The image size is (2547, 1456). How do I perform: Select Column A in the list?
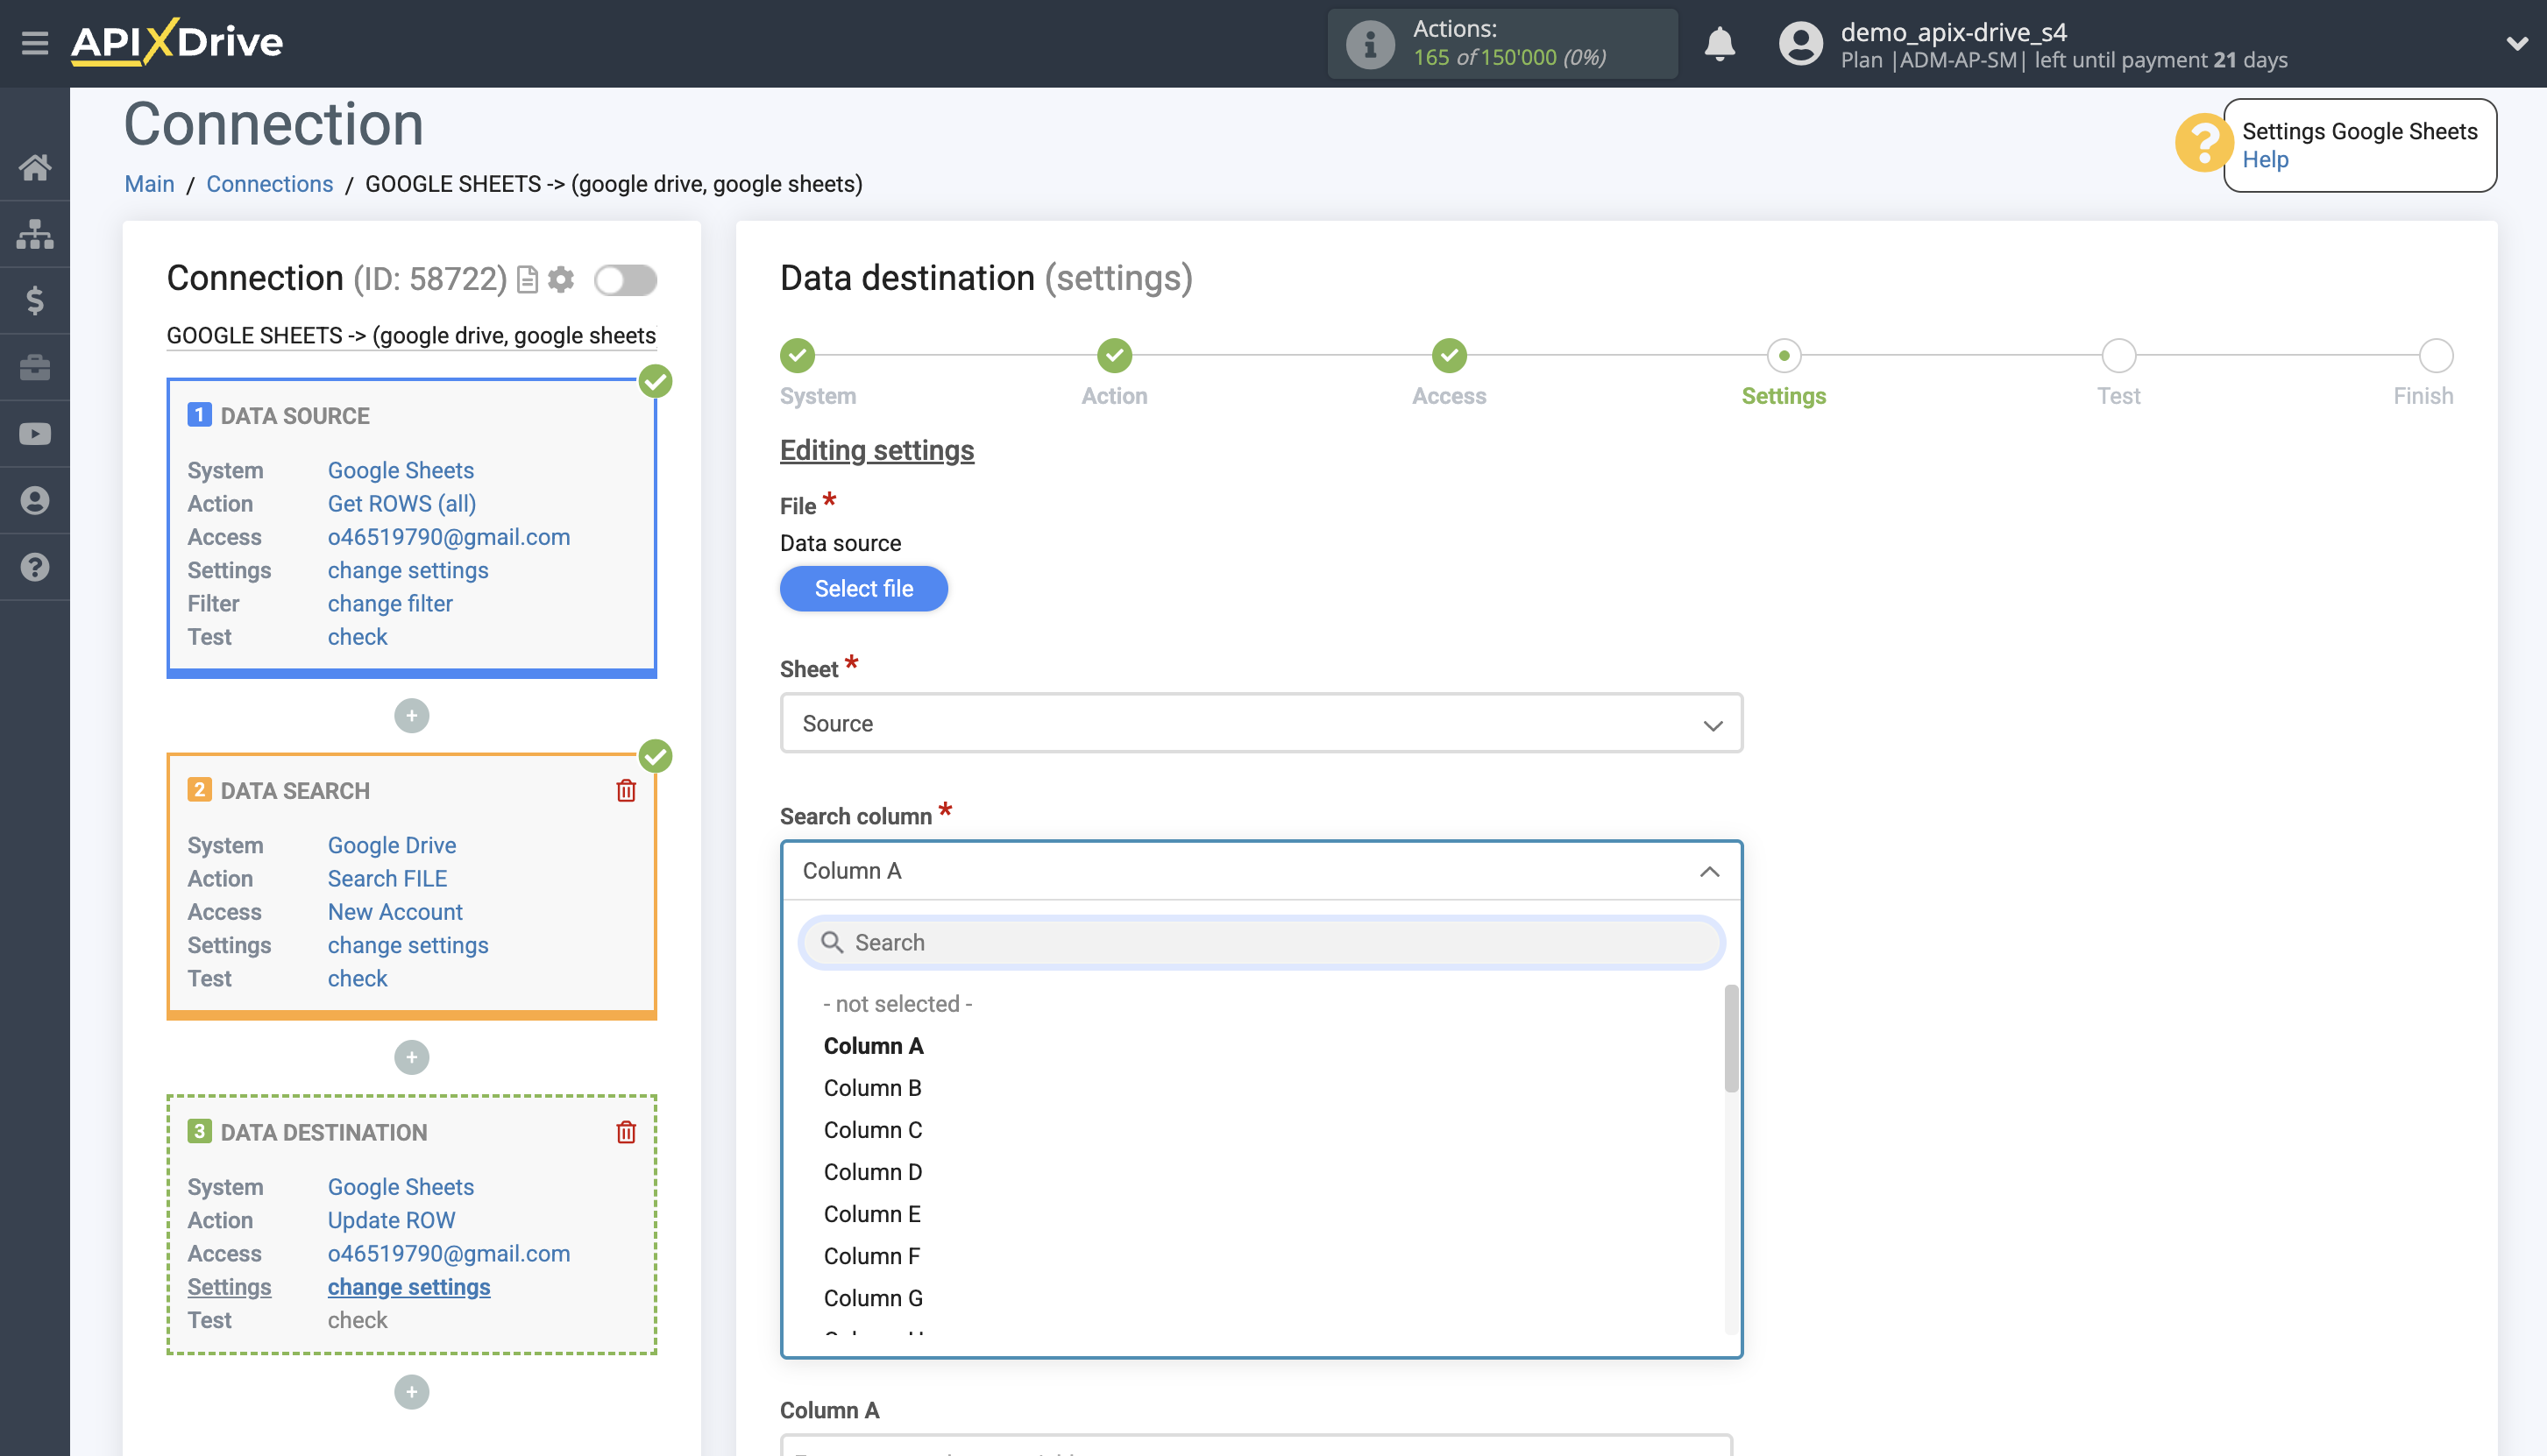(873, 1046)
